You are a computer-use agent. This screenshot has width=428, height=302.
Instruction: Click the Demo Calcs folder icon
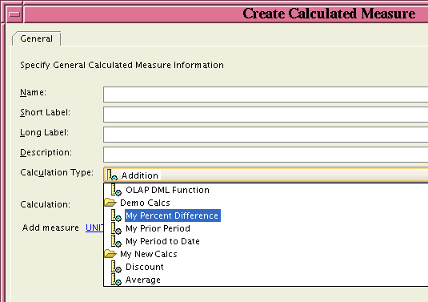click(110, 203)
